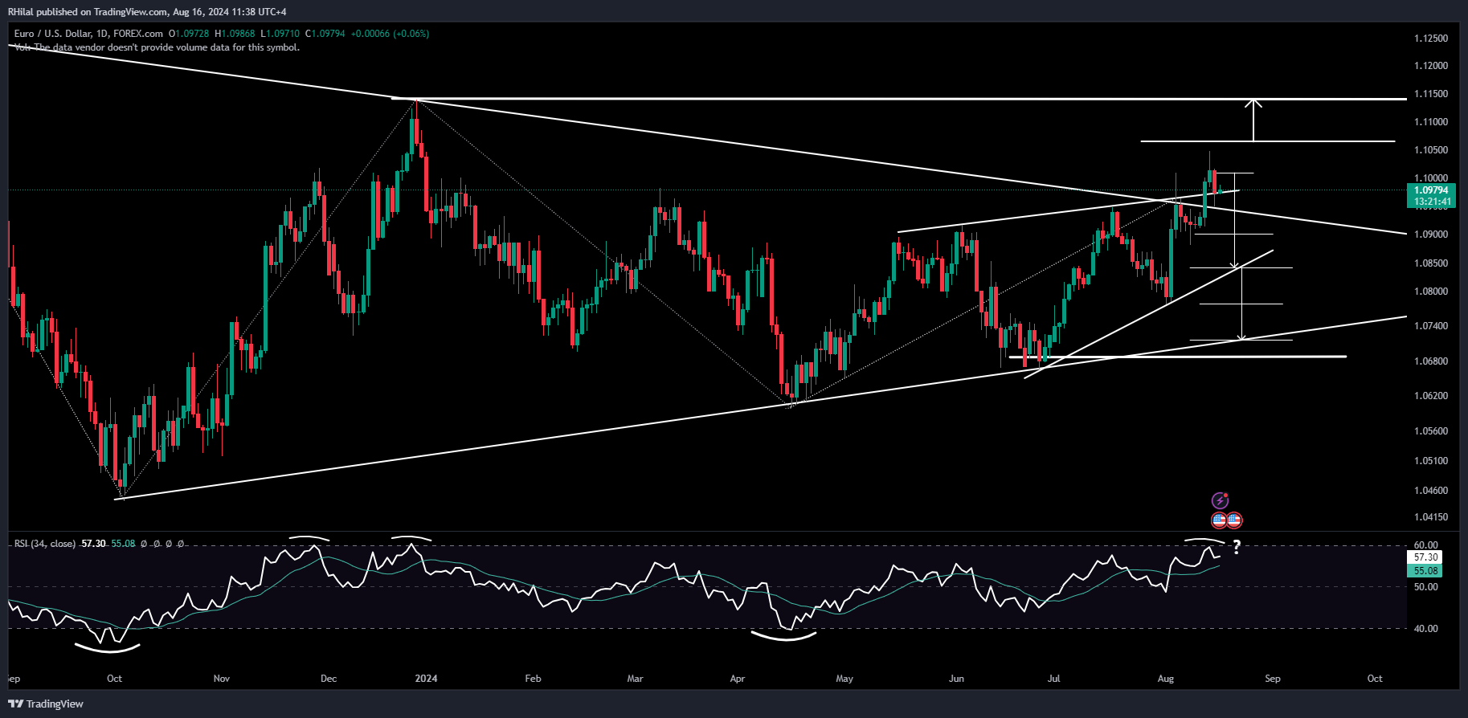Click the 50.00 RSI axis level
This screenshot has width=1468, height=718.
[1425, 587]
